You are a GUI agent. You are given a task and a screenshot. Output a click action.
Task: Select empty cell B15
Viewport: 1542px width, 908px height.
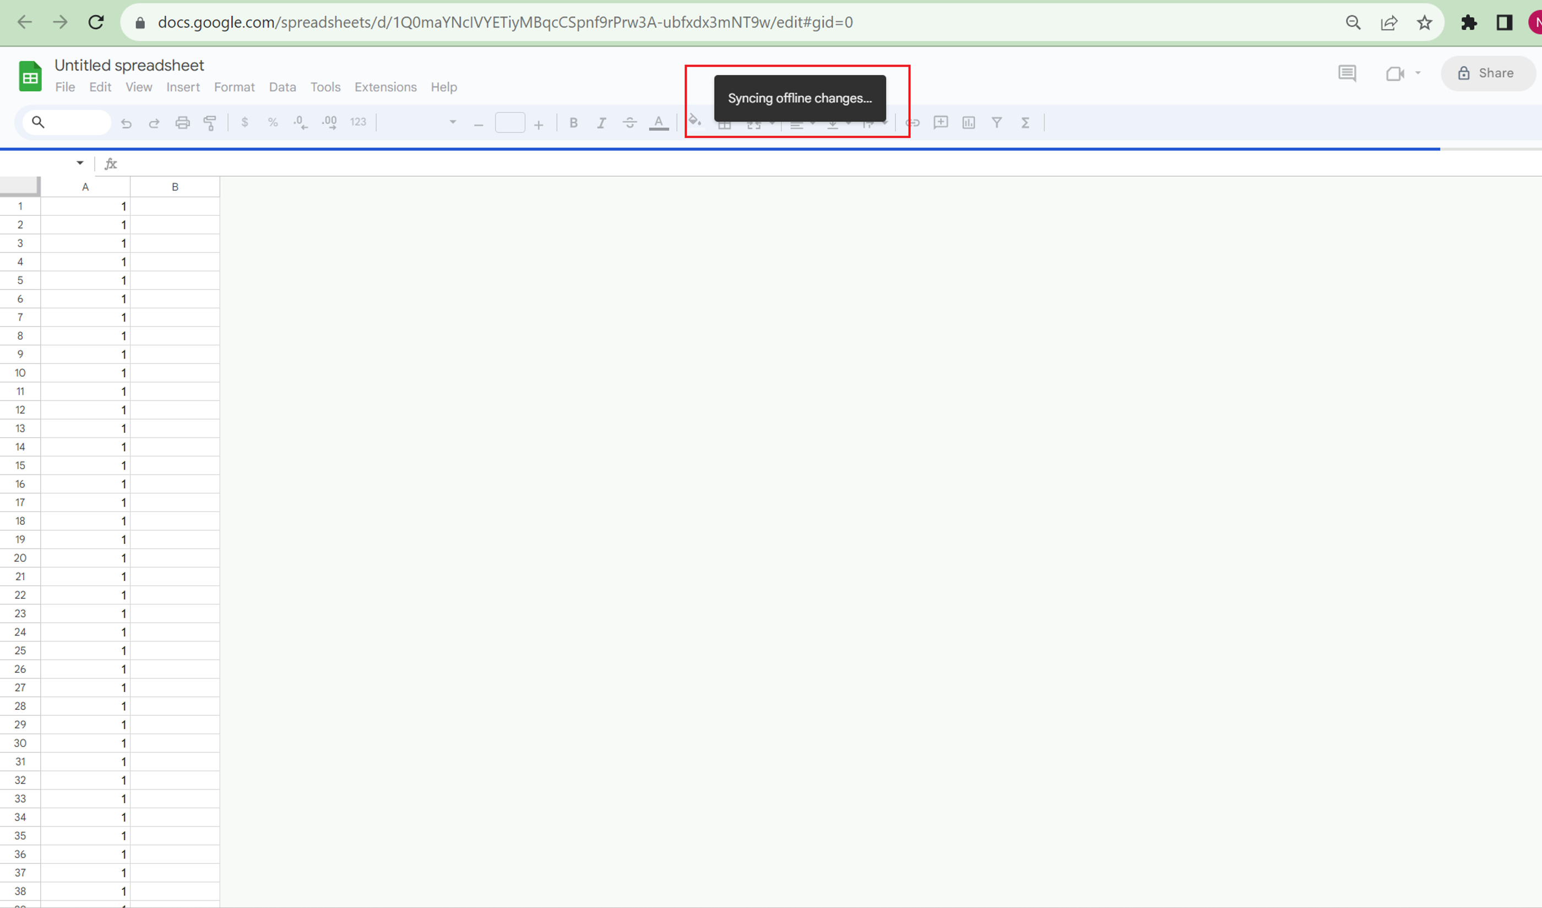click(175, 466)
